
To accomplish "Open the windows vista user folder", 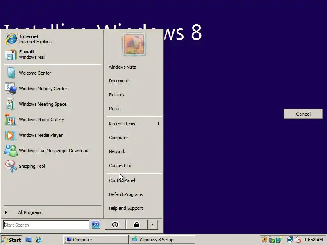I will click(134, 67).
